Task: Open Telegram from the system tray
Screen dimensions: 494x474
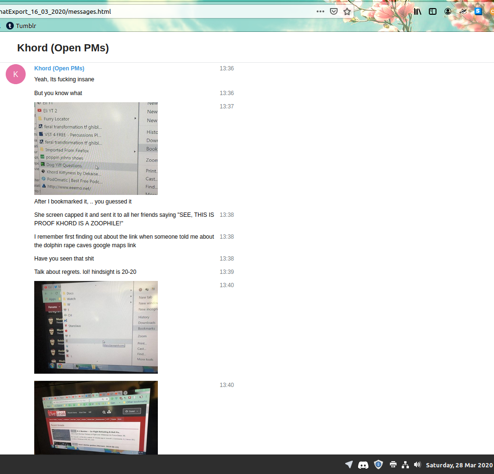Action: coord(349,464)
